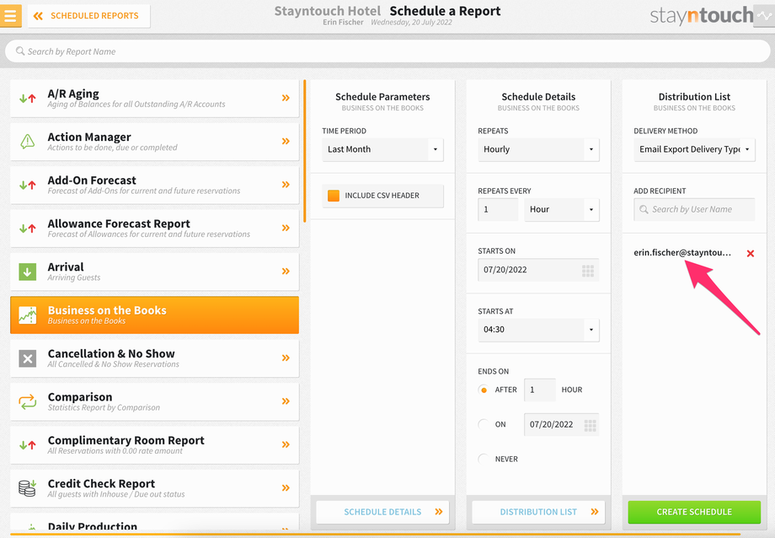Select the Business on the Books report

155,315
